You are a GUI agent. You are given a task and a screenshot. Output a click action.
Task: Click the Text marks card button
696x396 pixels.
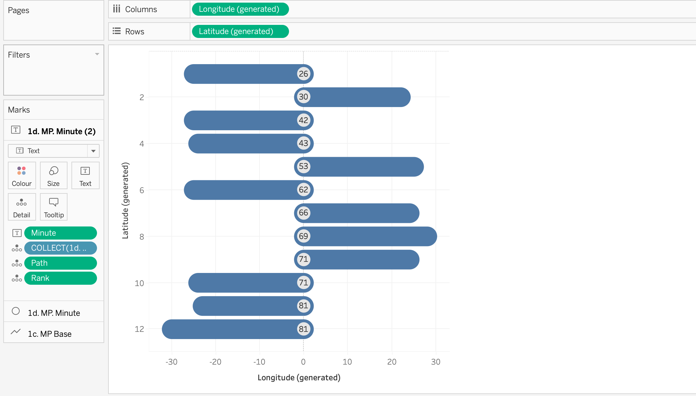click(x=85, y=175)
